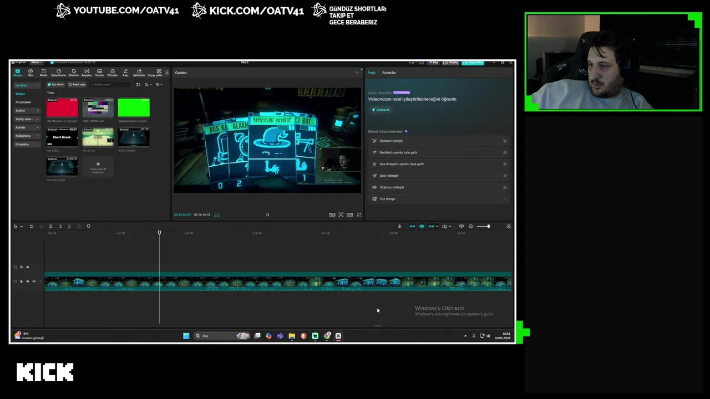Expand the Sizinki sidebar section
Screen dimensions: 710x399
(x=27, y=111)
